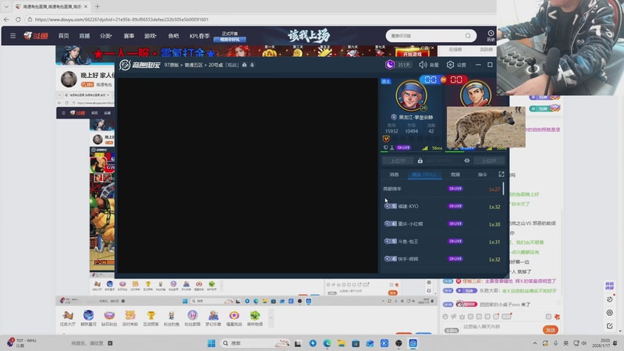Viewport: 624px width, 351px height.
Task: Click the chat message input field
Action: tap(502, 327)
